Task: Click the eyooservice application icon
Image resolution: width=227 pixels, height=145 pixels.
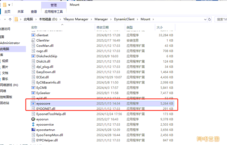Action: pos(33,124)
